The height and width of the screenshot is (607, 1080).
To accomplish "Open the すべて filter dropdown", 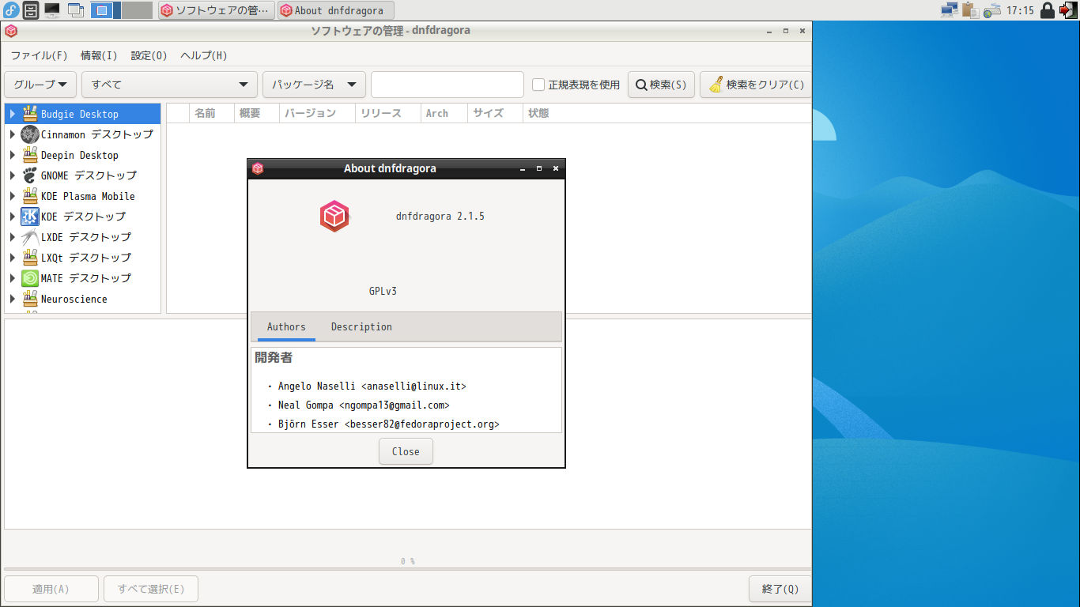I will [x=169, y=85].
